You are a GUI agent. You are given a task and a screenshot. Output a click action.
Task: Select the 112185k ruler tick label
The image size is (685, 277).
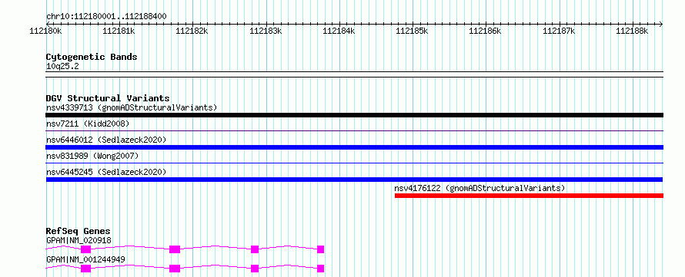412,31
